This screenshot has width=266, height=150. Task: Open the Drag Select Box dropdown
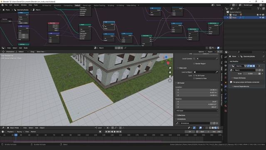41,52
